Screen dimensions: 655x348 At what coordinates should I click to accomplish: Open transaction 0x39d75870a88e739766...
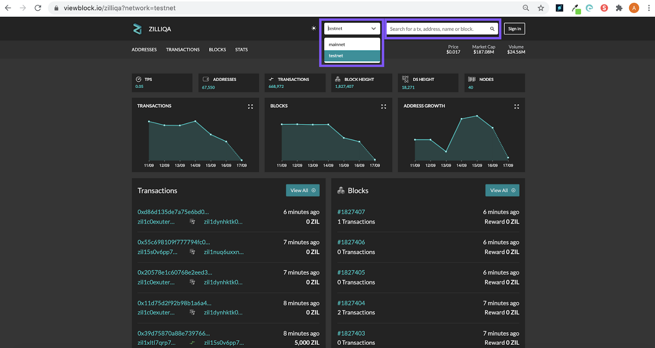coord(174,333)
